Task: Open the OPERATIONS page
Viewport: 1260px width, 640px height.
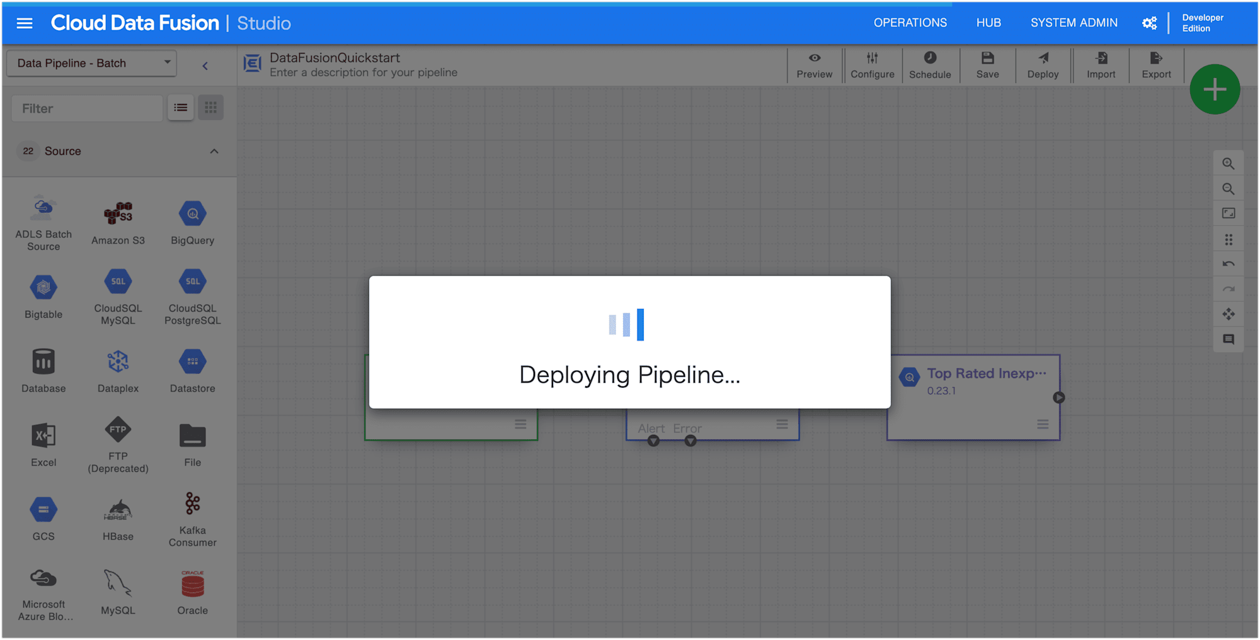Action: [910, 23]
